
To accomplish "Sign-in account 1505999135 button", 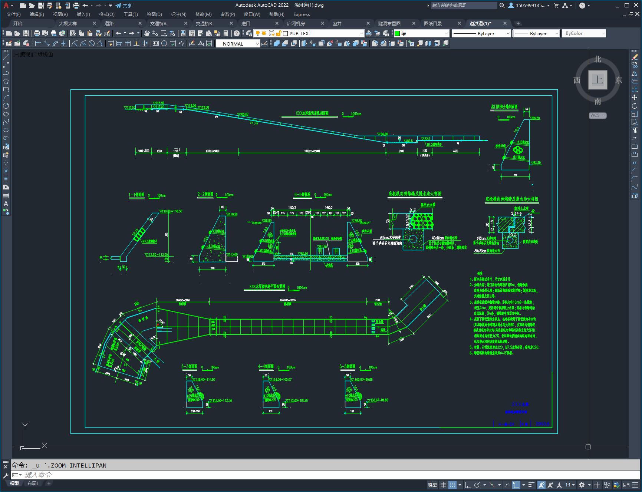I will pos(529,6).
